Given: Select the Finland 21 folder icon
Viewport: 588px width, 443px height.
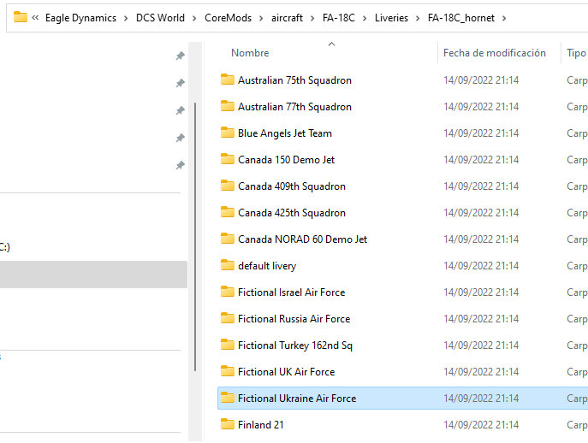Looking at the screenshot, I should (x=228, y=424).
